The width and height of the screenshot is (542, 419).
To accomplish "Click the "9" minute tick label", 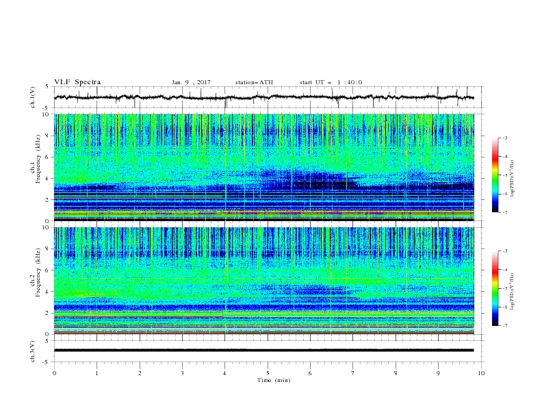I will (438, 373).
